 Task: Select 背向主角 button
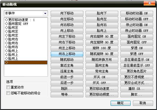click(x=102, y=71)
